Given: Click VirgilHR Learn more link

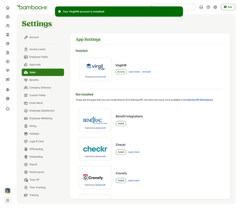Looking at the screenshot, I should pos(134,72).
